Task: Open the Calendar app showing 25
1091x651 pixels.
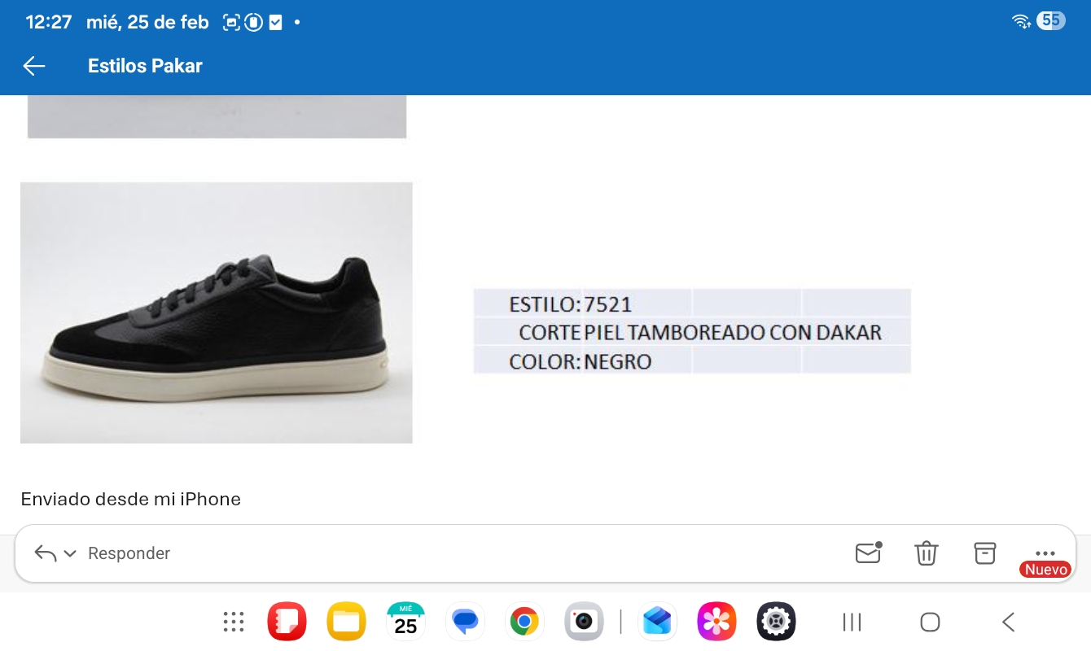Action: tap(405, 623)
